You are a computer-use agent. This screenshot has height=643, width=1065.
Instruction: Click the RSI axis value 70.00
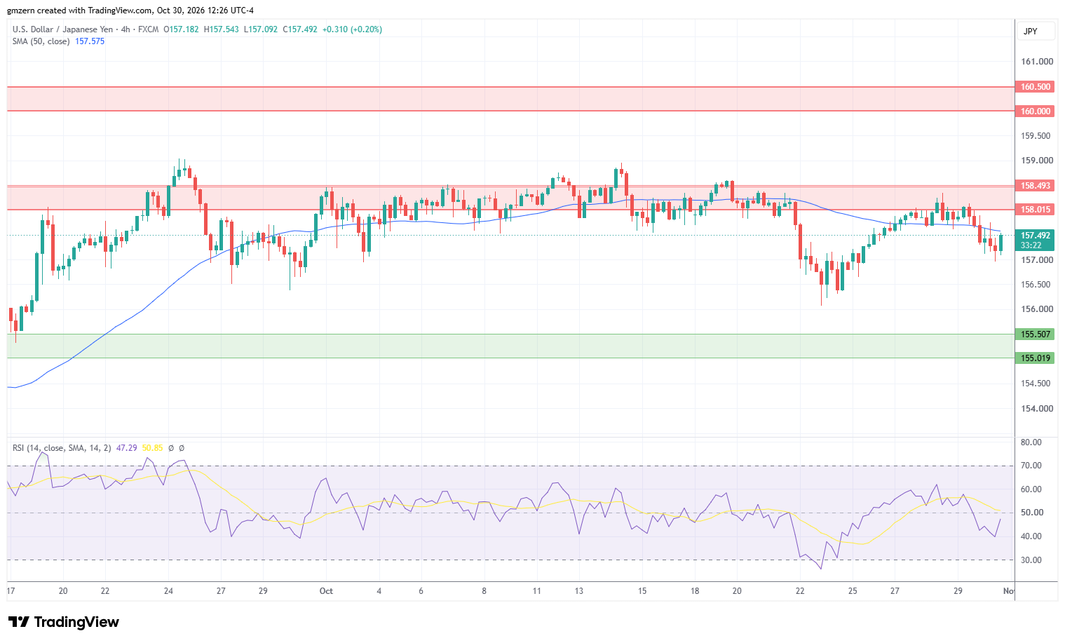click(1031, 466)
